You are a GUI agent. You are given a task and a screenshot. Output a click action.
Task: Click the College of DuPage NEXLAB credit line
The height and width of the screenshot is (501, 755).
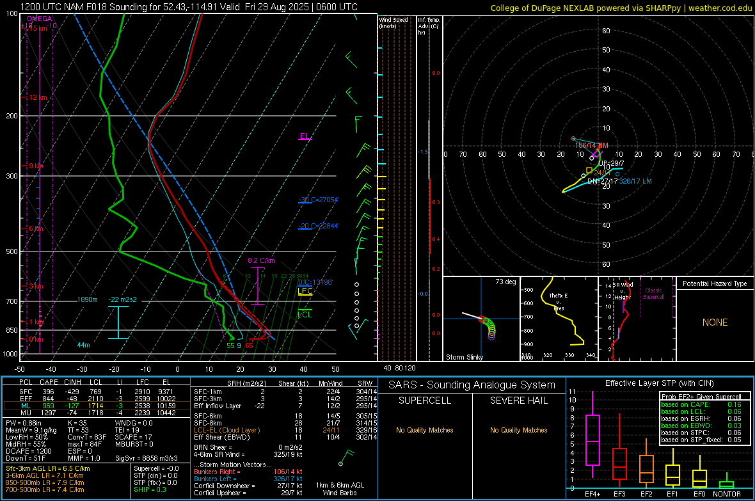pos(621,8)
